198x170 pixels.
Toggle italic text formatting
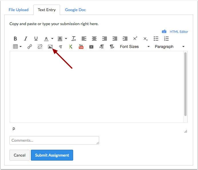(x=26, y=39)
